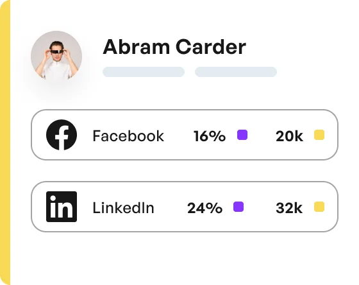Viewport: 359px width, 285px height.
Task: Click the white card area below the LinkedIn row
Action: (x=185, y=259)
